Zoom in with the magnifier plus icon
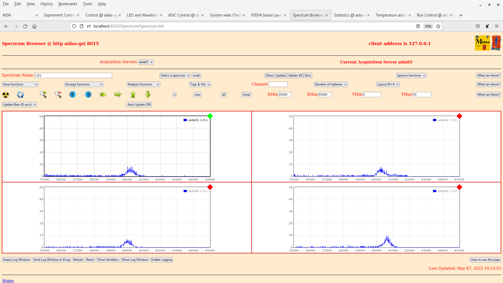The width and height of the screenshot is (503, 283). tap(43, 94)
